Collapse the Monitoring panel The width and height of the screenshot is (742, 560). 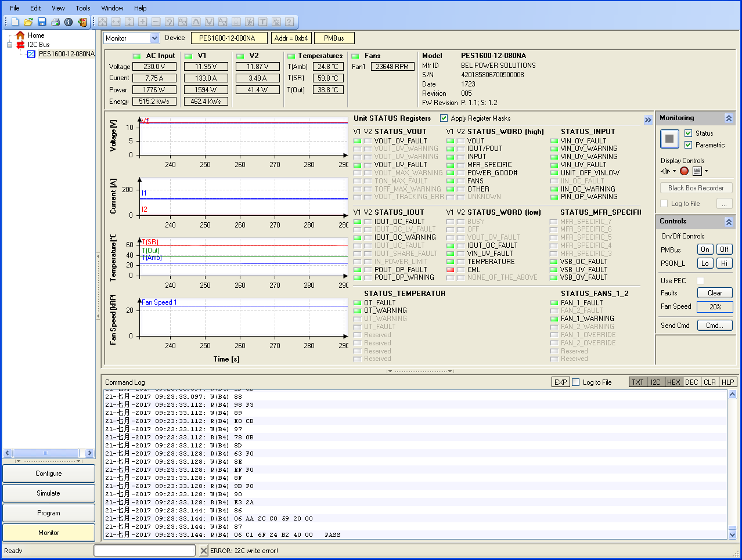coord(729,118)
